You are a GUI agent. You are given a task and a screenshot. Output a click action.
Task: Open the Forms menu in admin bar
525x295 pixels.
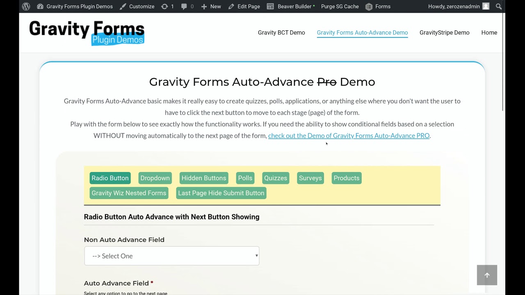[378, 7]
